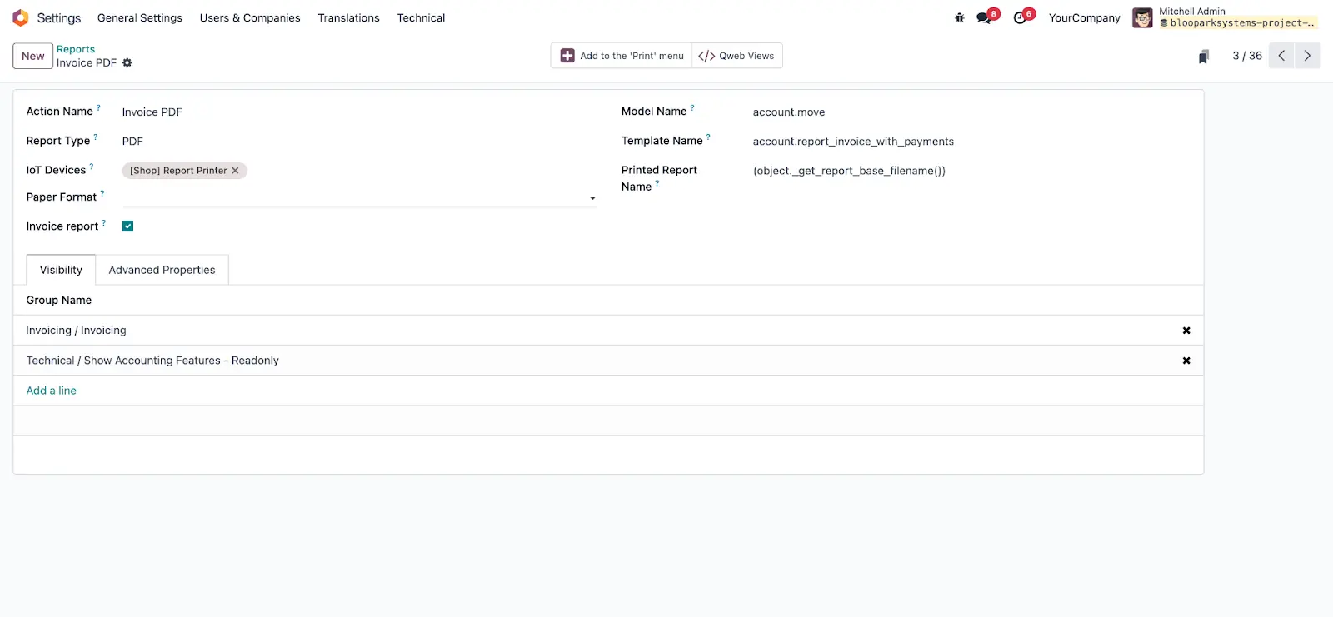
Task: Click Add a line link
Action: 51,391
